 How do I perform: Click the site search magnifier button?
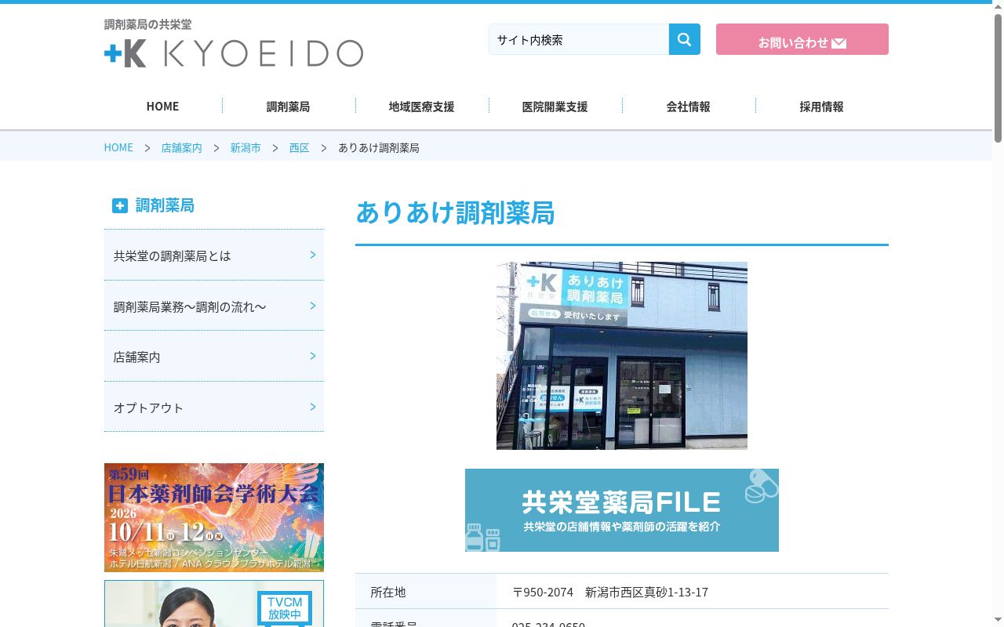(x=684, y=39)
